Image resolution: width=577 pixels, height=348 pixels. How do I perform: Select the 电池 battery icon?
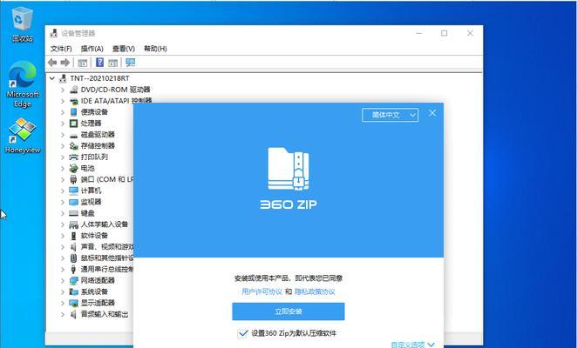point(73,168)
